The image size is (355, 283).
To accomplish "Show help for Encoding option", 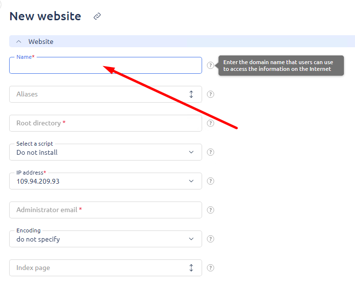I will (x=210, y=239).
